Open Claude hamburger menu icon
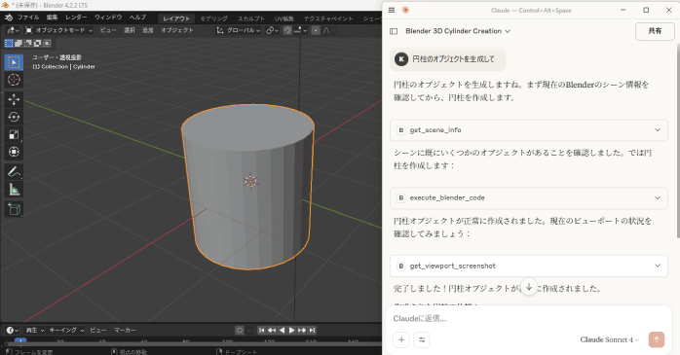This screenshot has width=680, height=355. click(392, 10)
